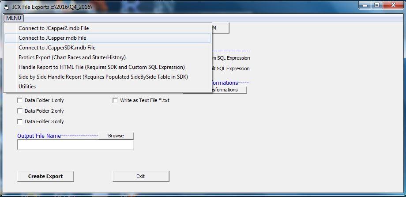Viewport: 406px width, 197px height.
Task: Choose Side by Side Handle Report
Action: point(108,77)
